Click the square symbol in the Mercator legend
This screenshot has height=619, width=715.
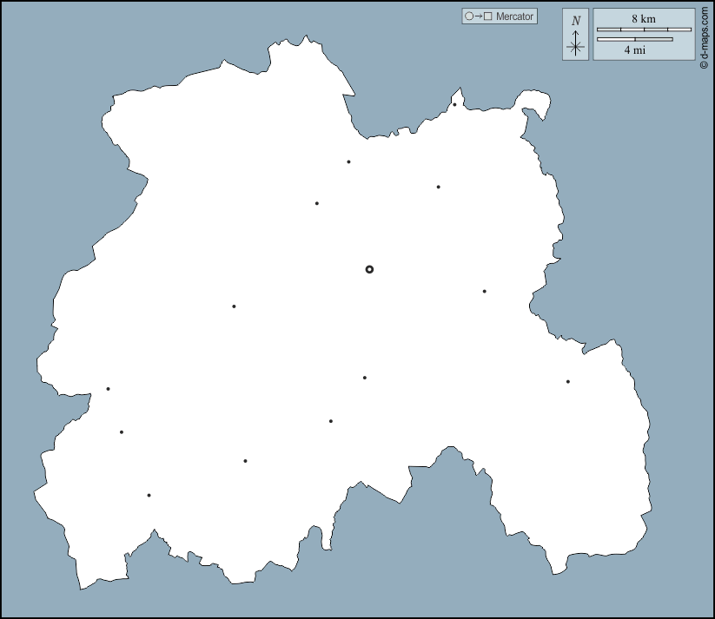pyautogui.click(x=488, y=16)
